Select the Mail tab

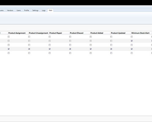50,10
